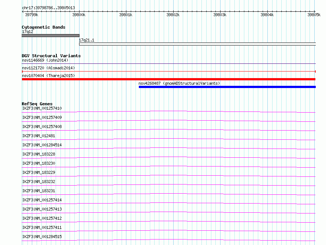This screenshot has height=245, width=326.
Task: Select the gray 17q12 band bar
Action: pyautogui.click(x=51, y=36)
